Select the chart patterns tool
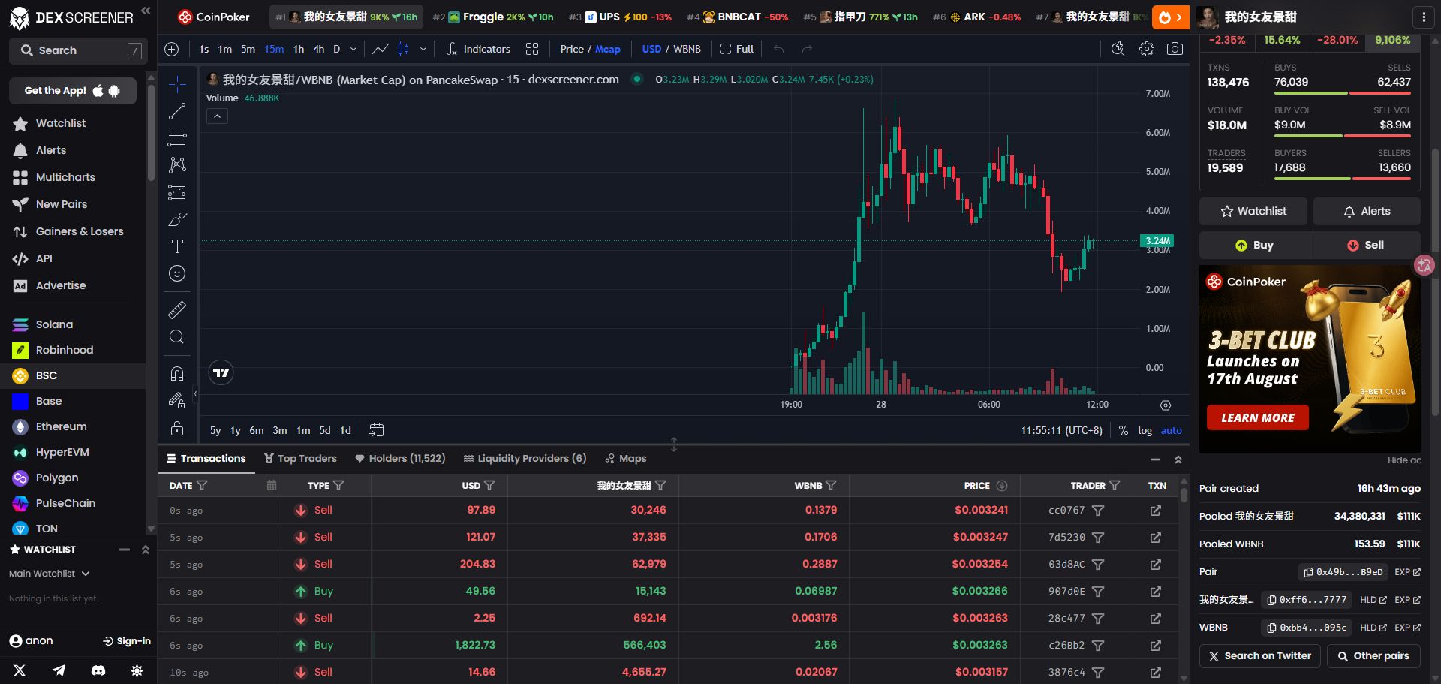This screenshot has height=684, width=1441. [177, 165]
